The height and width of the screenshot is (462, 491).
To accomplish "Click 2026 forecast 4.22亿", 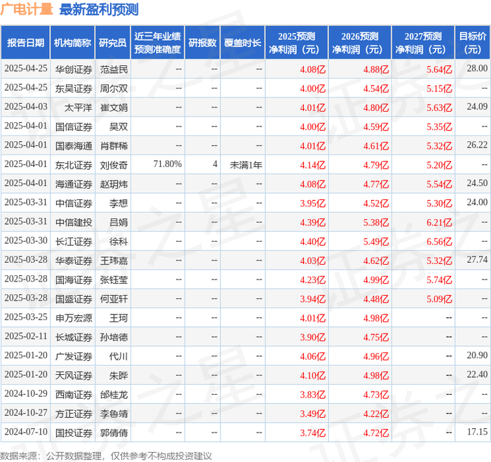I will pyautogui.click(x=376, y=414).
